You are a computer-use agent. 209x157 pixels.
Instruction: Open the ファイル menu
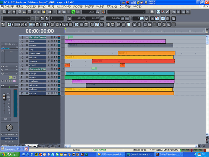(x=9, y=7)
